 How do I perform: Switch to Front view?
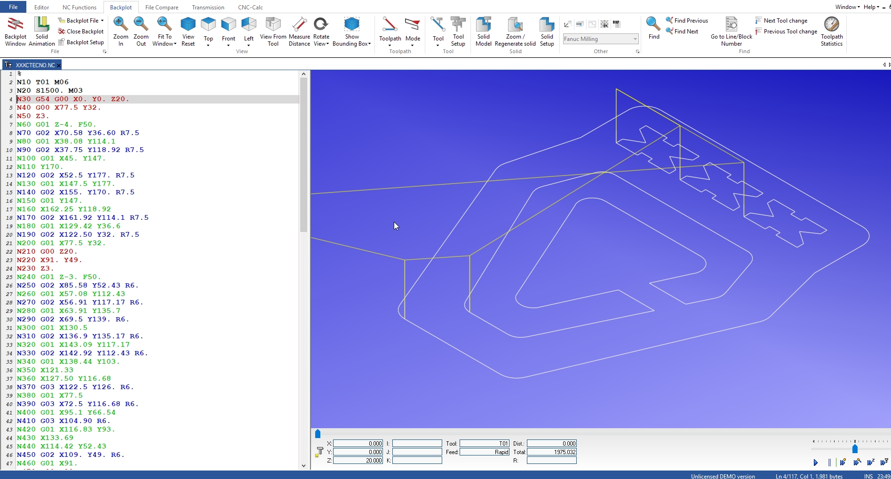pos(228,32)
